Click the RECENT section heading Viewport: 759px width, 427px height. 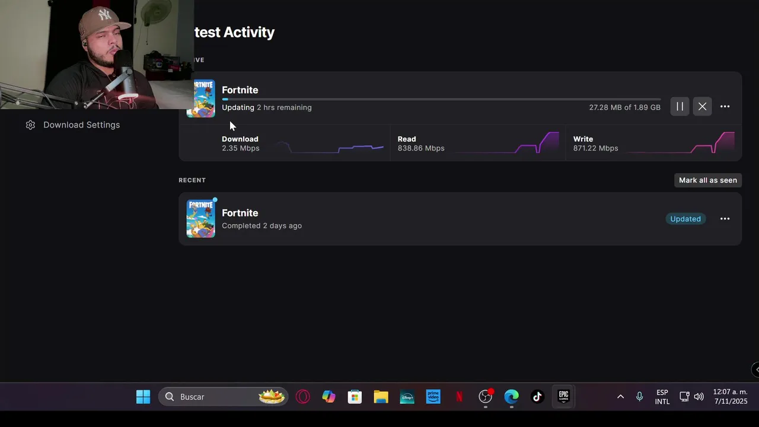192,180
